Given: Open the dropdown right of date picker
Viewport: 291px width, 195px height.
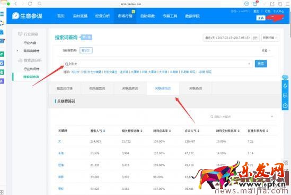Looking at the screenshot, I should coord(270,38).
